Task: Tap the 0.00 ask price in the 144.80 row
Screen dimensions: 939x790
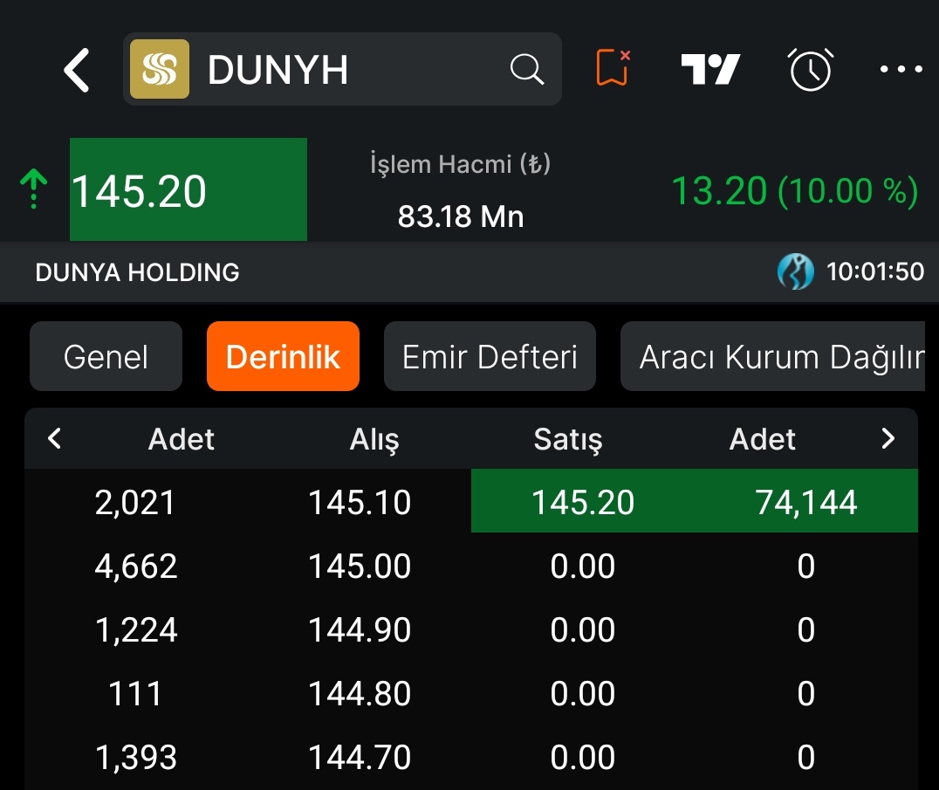Action: click(583, 694)
